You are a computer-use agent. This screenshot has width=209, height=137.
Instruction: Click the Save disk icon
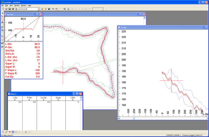tap(9, 9)
